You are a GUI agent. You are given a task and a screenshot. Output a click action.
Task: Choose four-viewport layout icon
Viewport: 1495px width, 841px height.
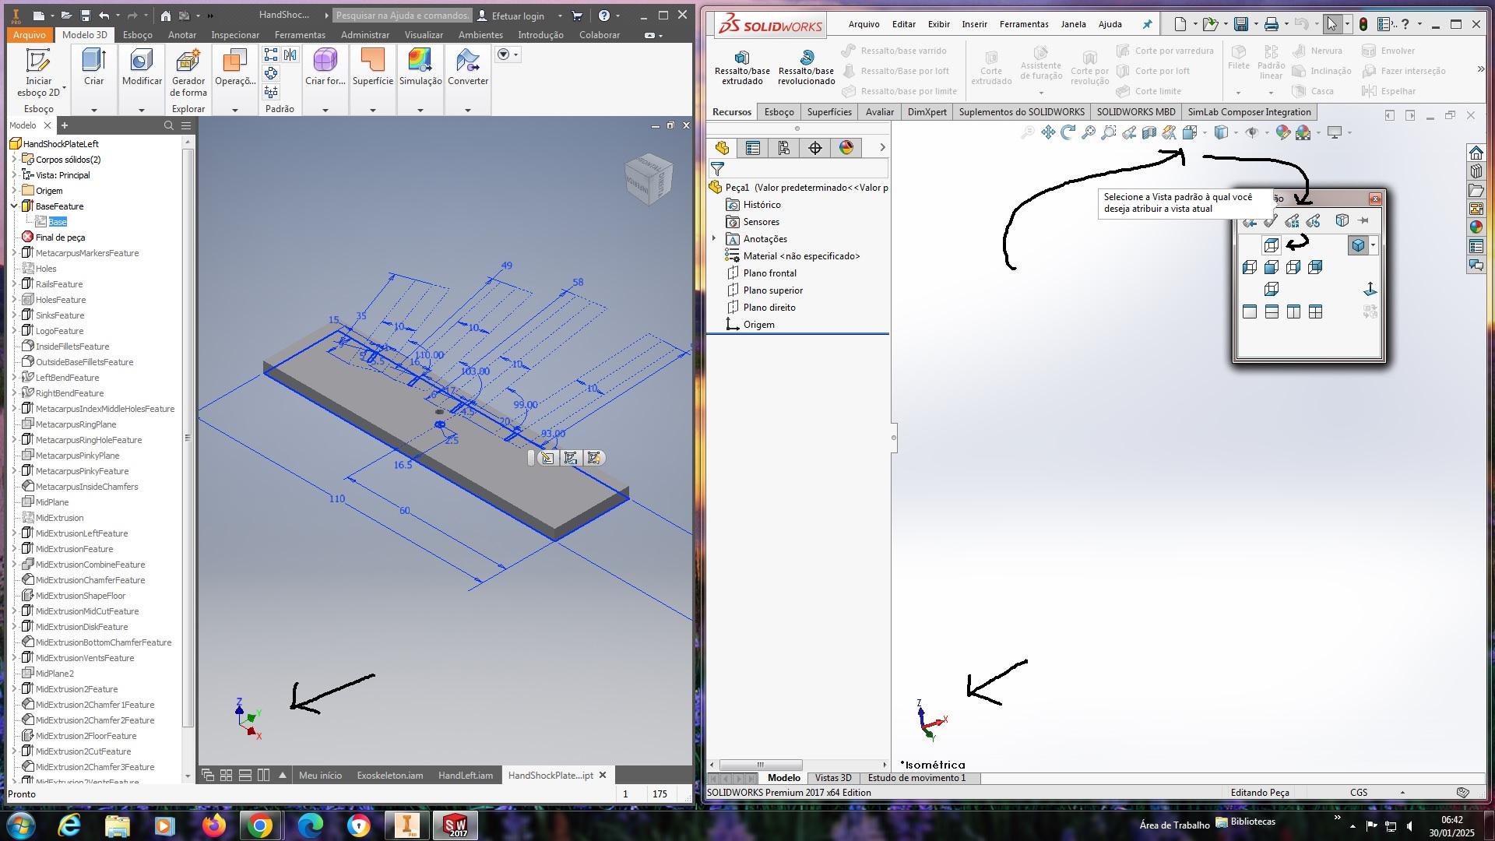[x=1315, y=312]
